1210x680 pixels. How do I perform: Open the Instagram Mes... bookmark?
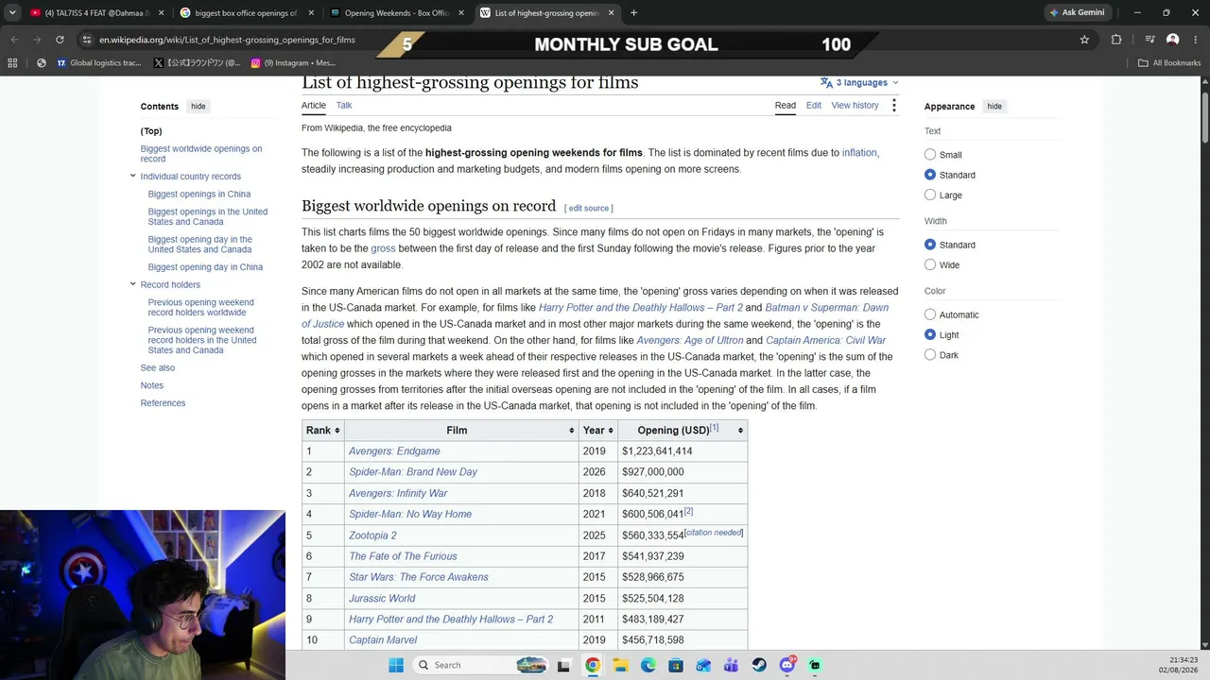click(x=293, y=63)
